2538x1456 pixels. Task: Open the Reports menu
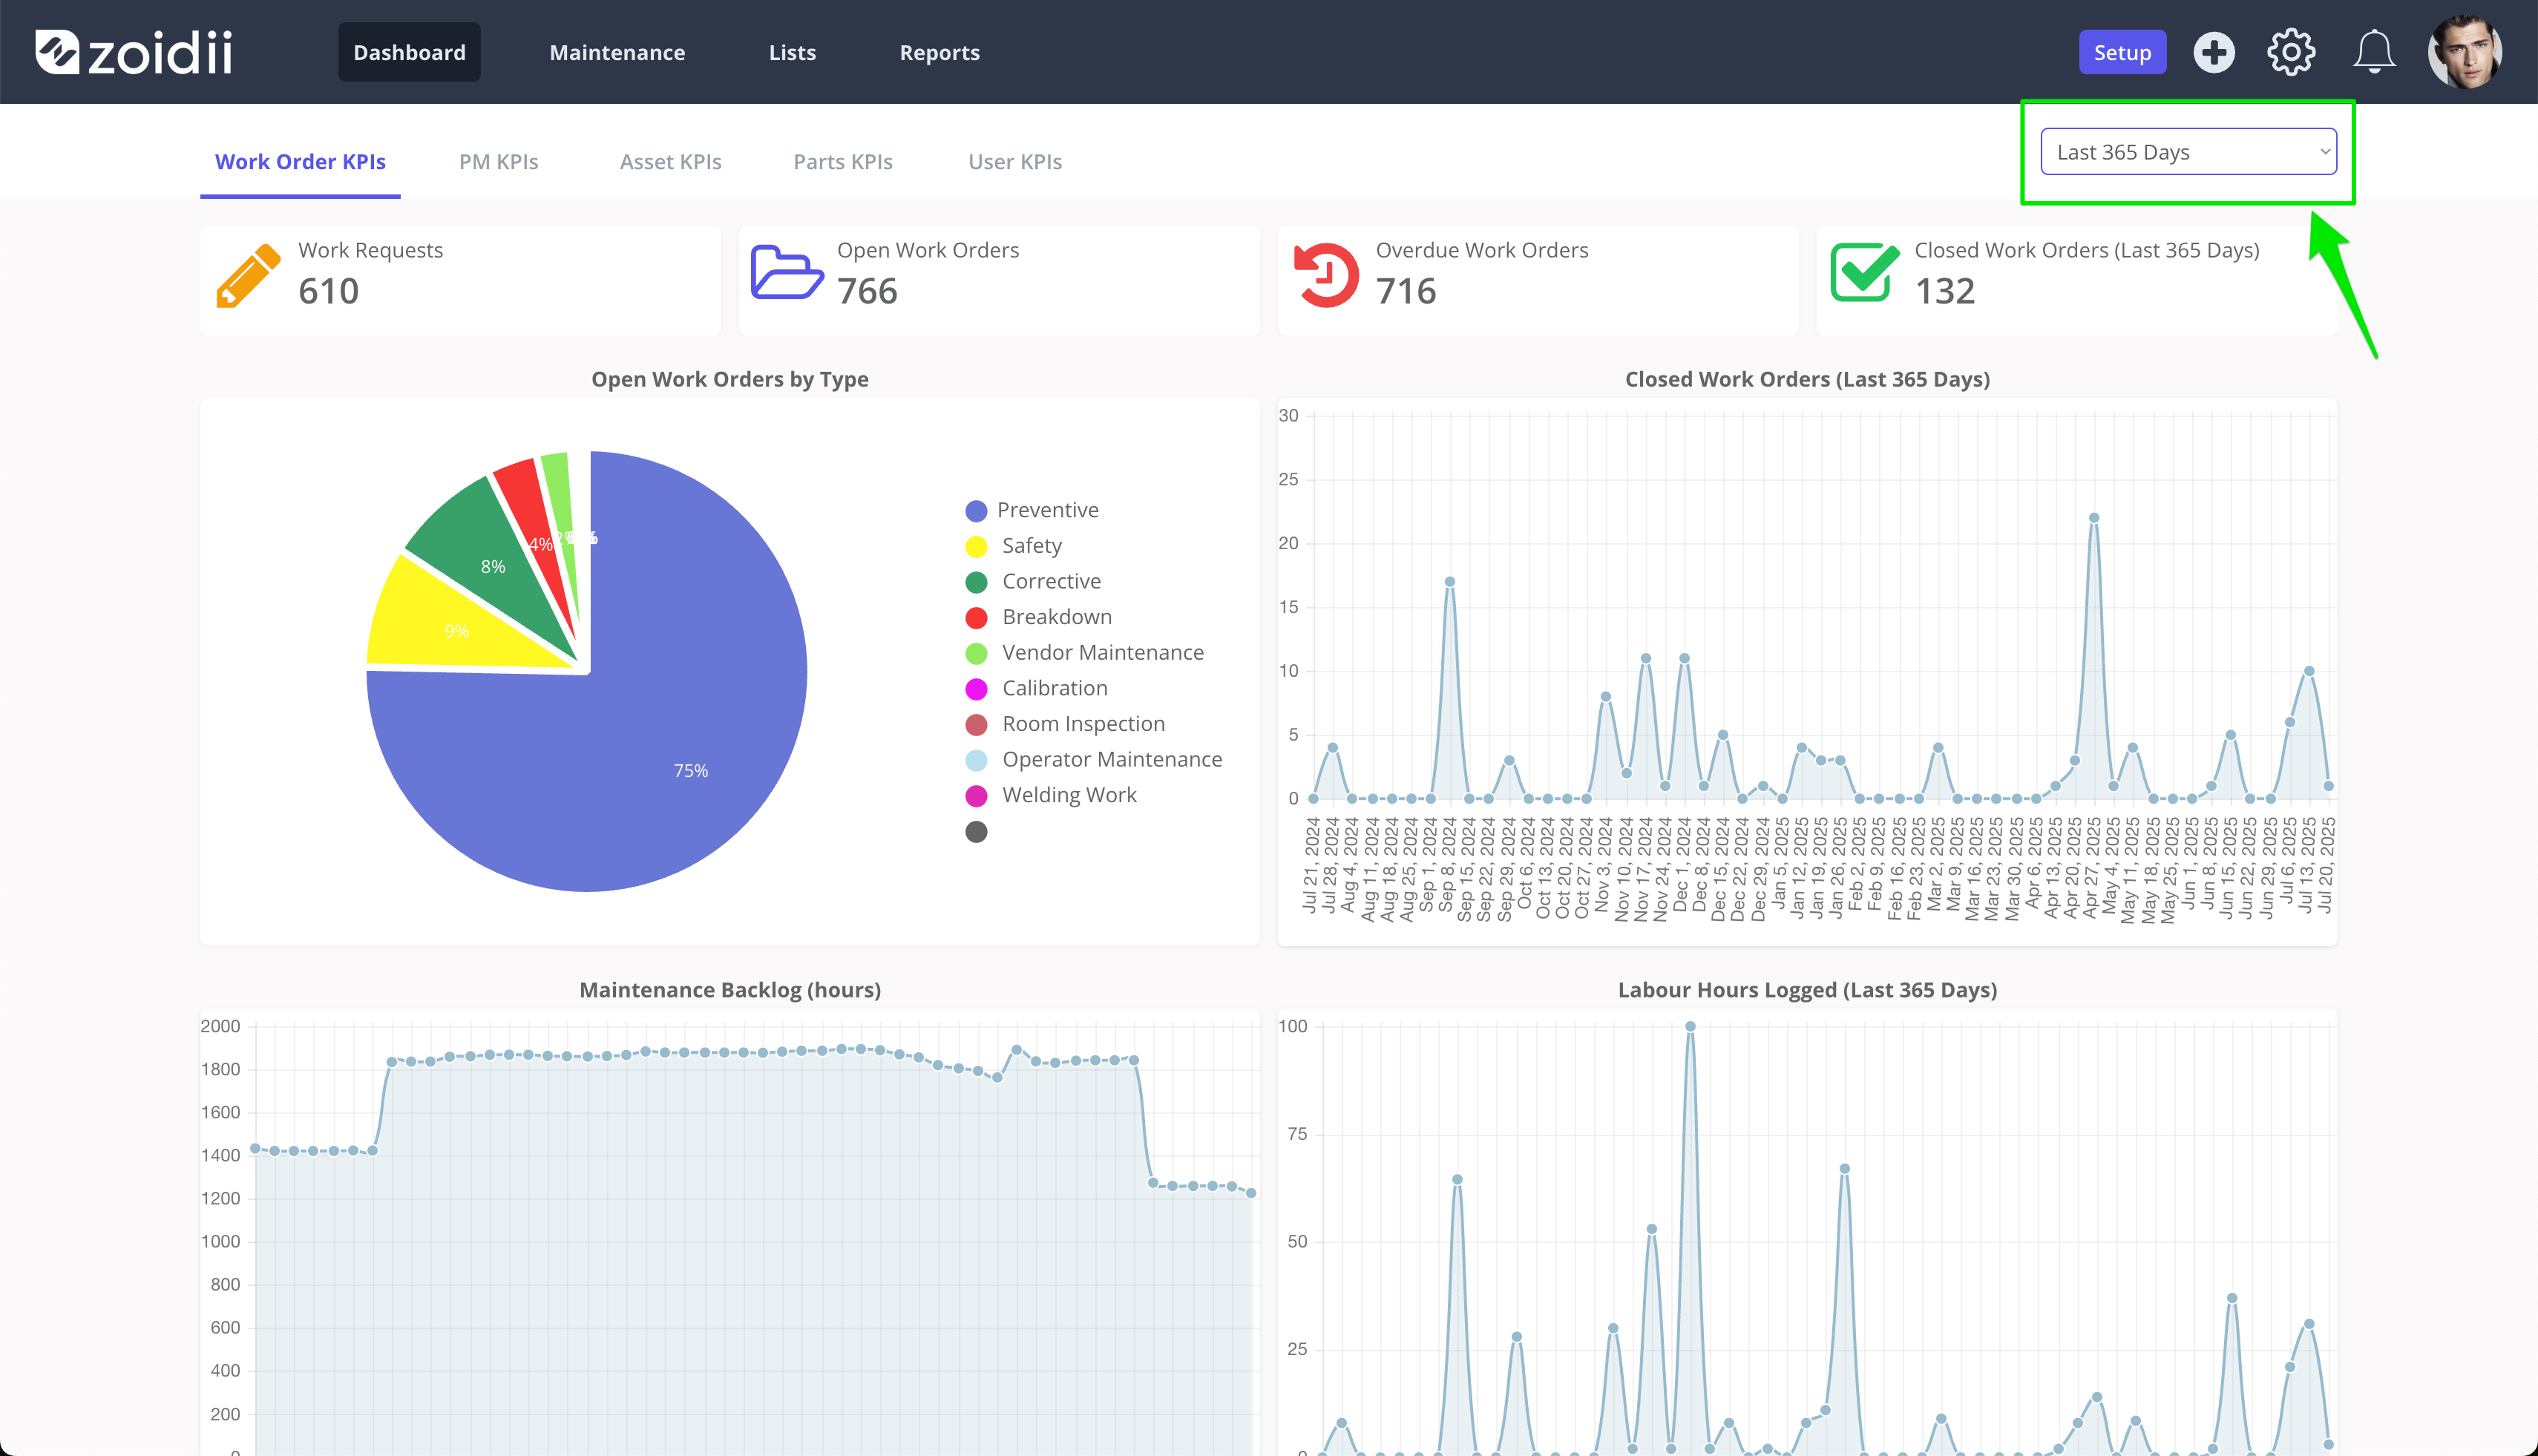(939, 52)
